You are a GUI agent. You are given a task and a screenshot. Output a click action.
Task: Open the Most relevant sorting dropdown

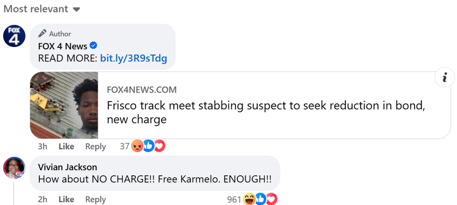click(42, 9)
